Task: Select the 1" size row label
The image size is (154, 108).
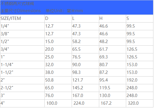Action: (x=3, y=57)
